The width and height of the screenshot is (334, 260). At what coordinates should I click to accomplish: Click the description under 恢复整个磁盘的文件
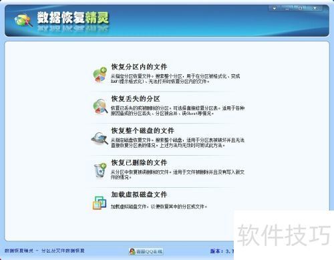tap(178, 143)
